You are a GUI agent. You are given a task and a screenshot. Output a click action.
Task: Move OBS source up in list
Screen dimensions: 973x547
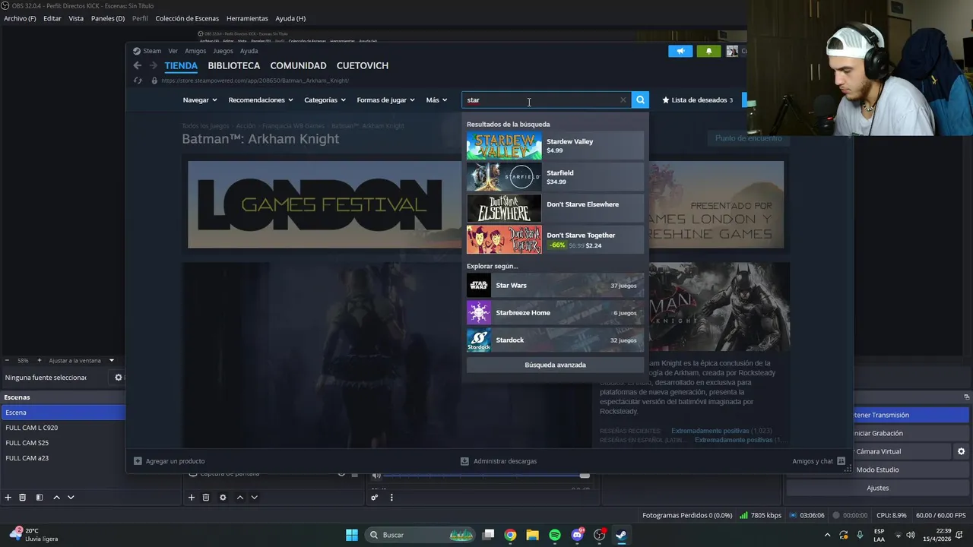pyautogui.click(x=239, y=498)
